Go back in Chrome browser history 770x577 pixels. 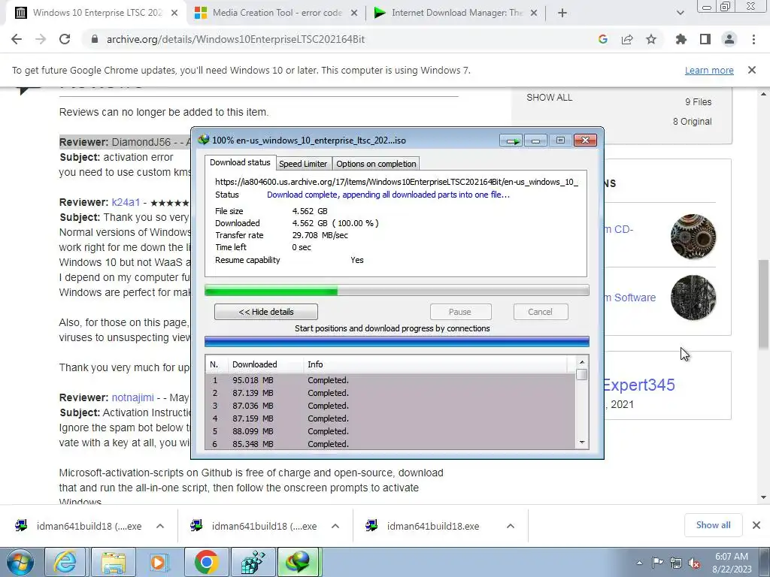coord(17,39)
